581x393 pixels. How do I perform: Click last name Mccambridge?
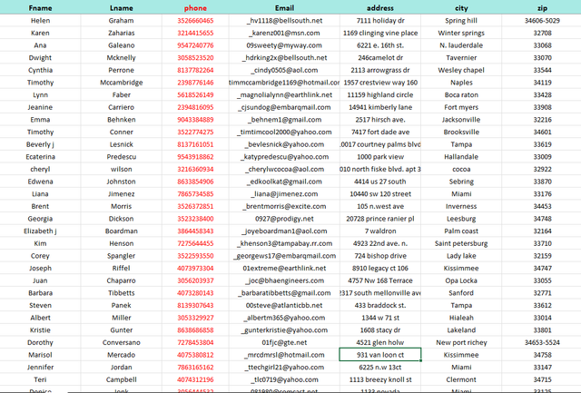[121, 83]
